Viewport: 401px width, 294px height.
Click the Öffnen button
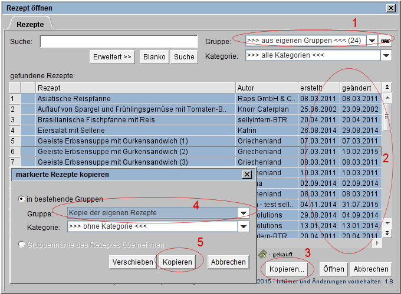(334, 269)
